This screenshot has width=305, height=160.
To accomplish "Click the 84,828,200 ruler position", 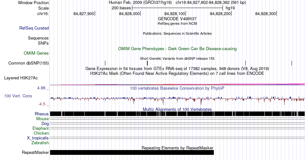I will click(x=220, y=13).
